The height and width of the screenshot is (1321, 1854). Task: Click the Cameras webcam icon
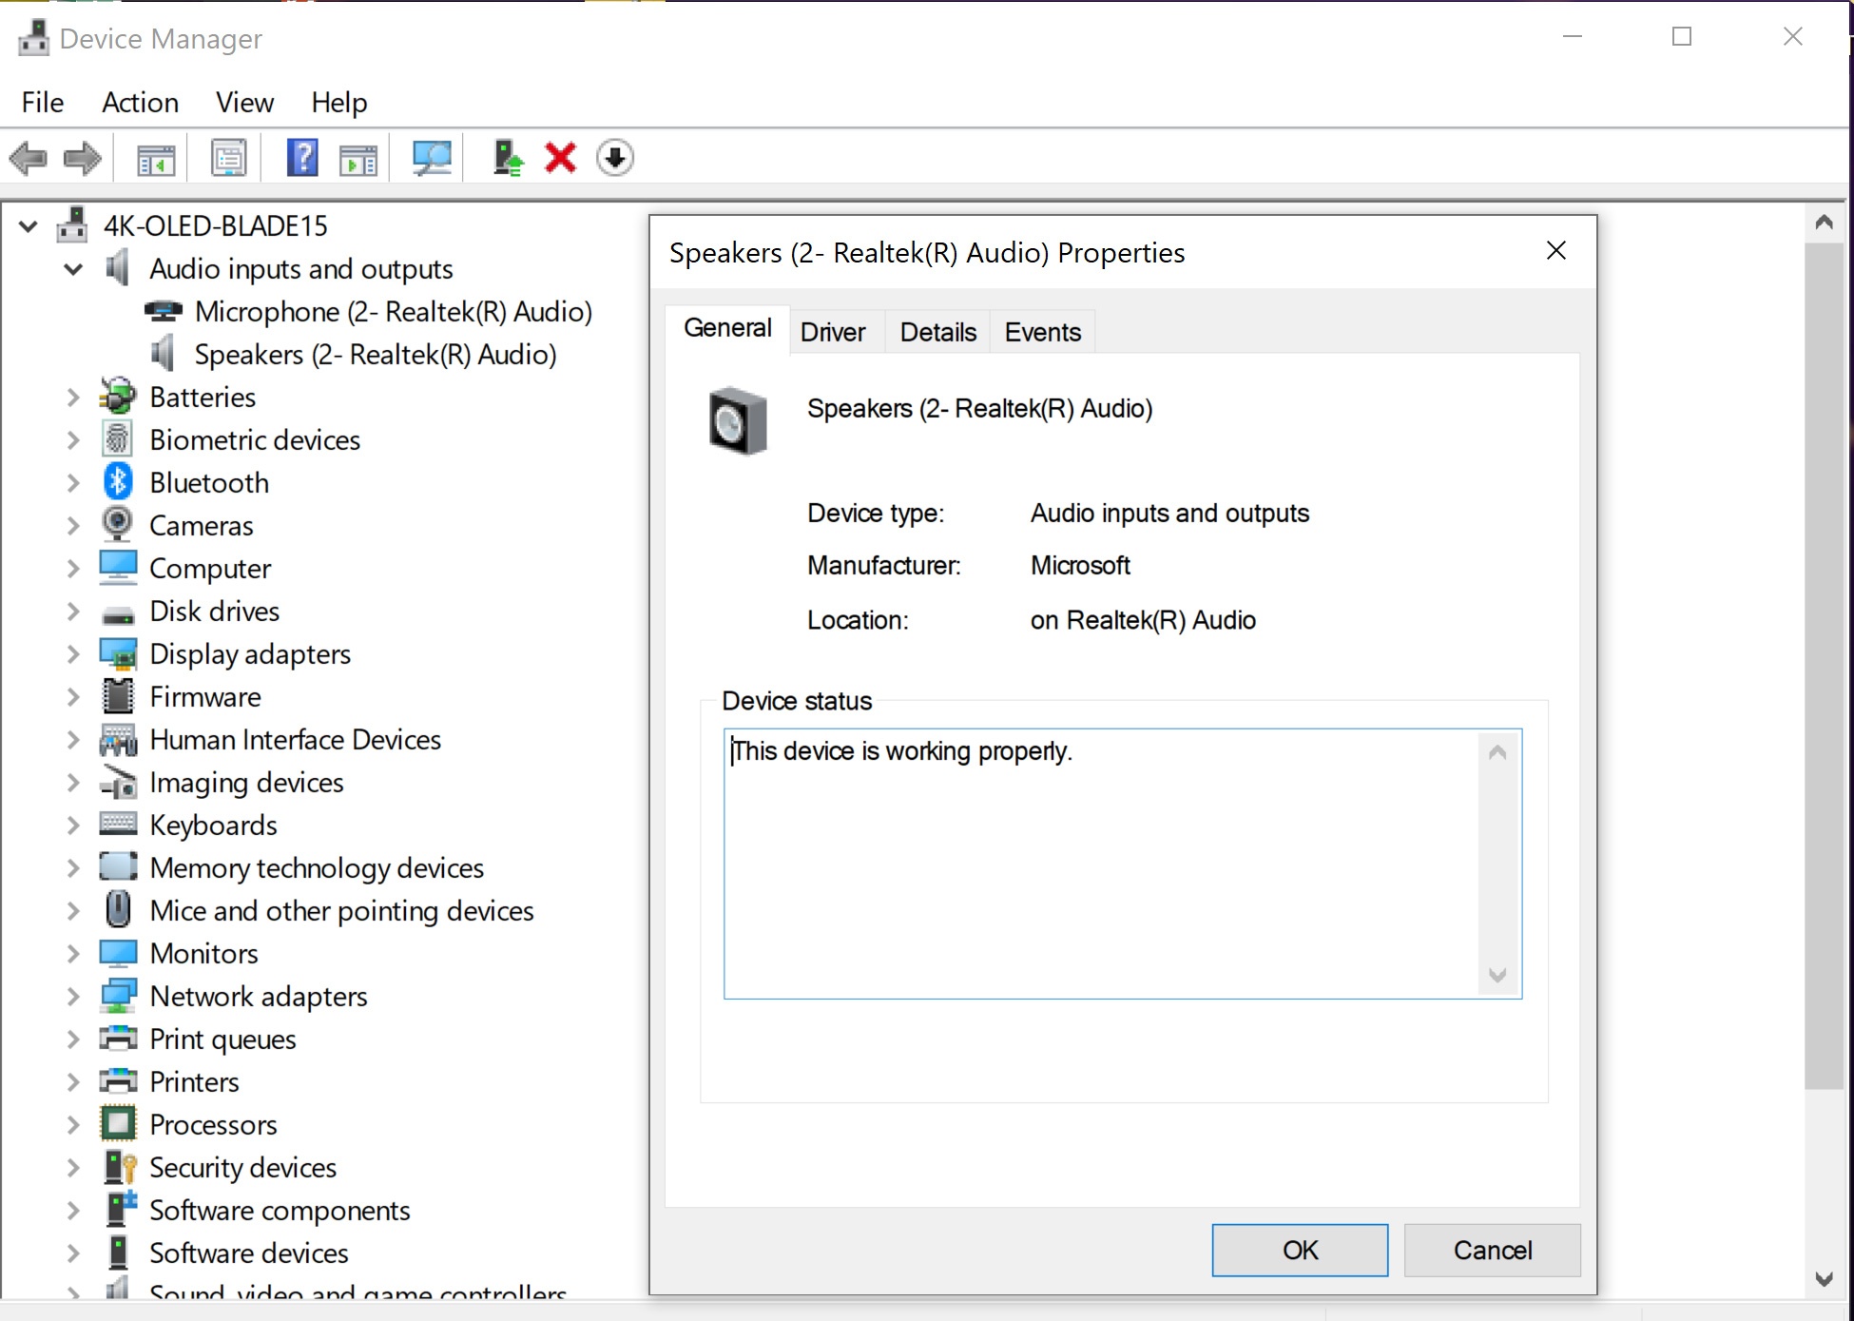pos(118,525)
